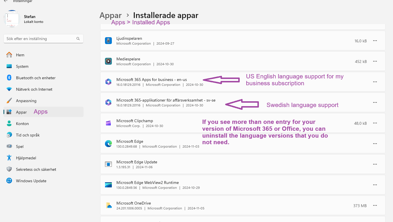The width and height of the screenshot is (393, 222).
Task: Click Edge version number 130.0.2849.68
Action: pyautogui.click(x=127, y=146)
